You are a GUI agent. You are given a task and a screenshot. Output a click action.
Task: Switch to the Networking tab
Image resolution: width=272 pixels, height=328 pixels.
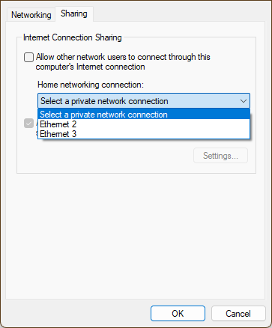tap(31, 15)
